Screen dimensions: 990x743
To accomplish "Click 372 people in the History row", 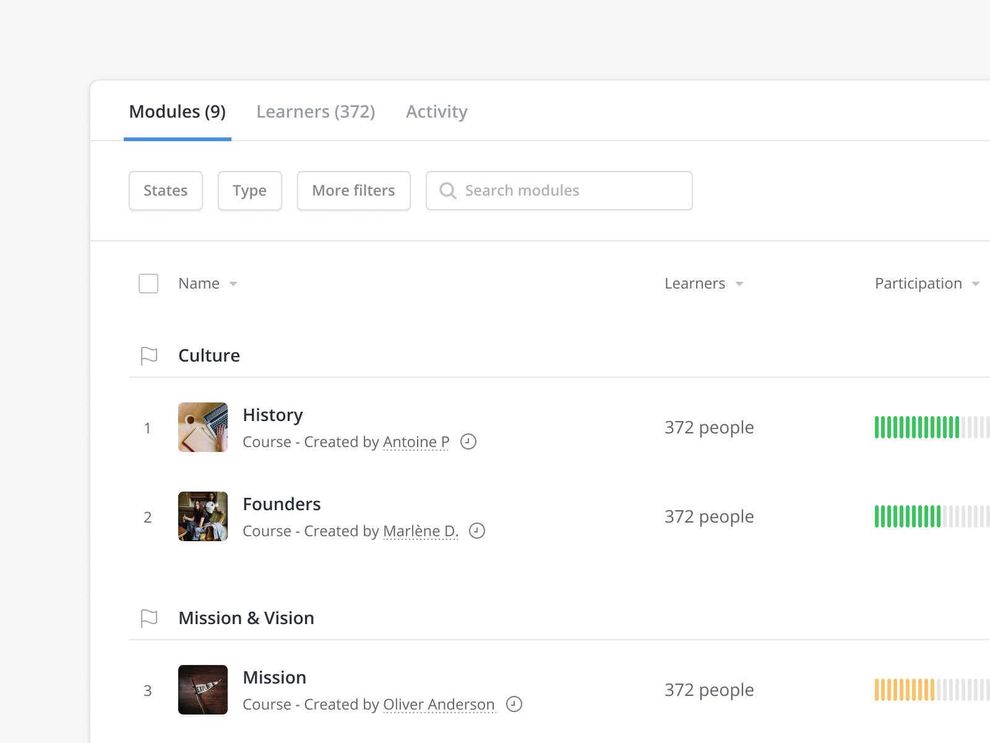I will [x=709, y=427].
